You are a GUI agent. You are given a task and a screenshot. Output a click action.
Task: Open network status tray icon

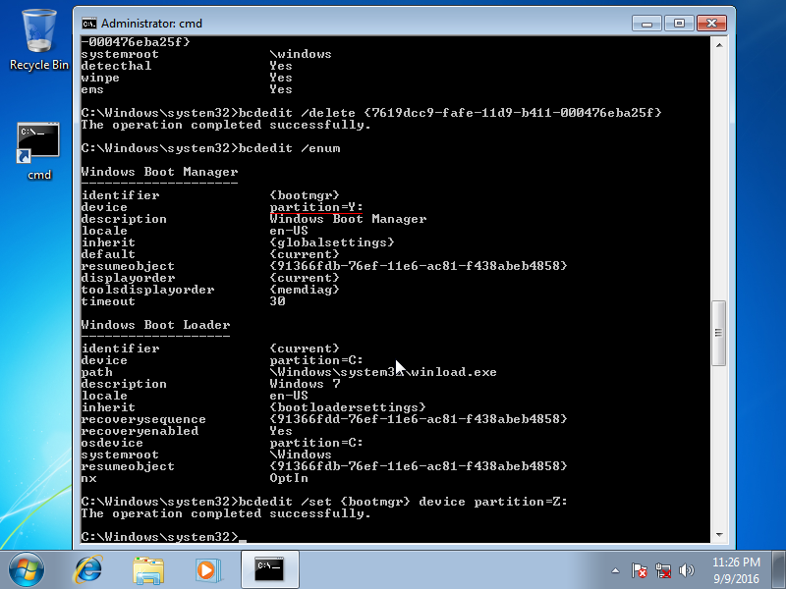tap(662, 570)
